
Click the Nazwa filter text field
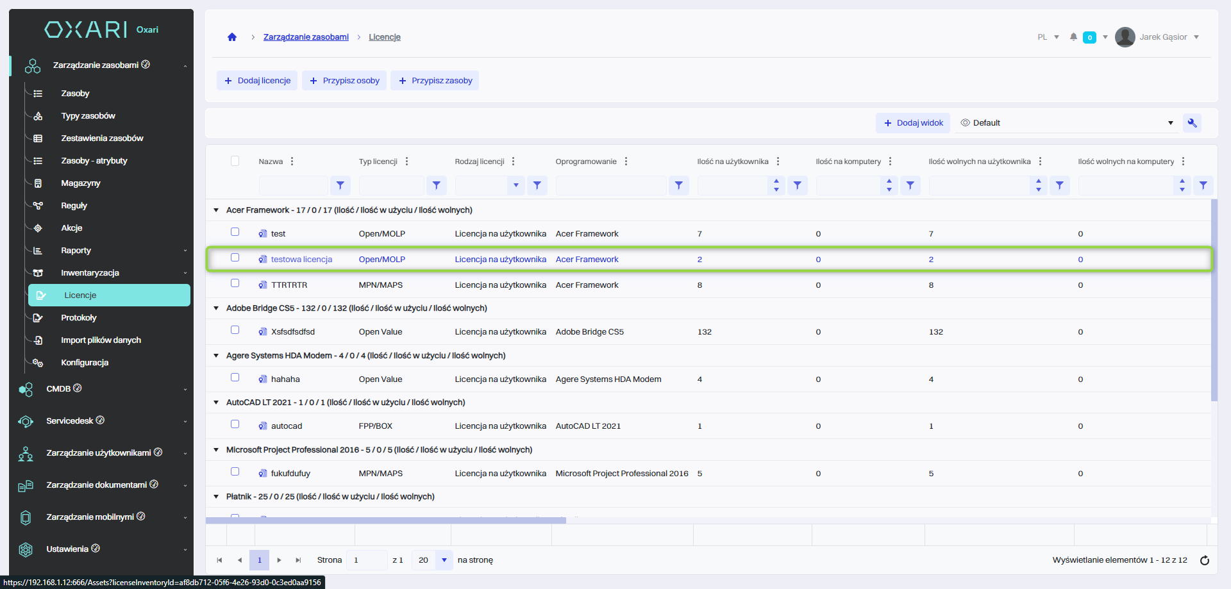293,186
